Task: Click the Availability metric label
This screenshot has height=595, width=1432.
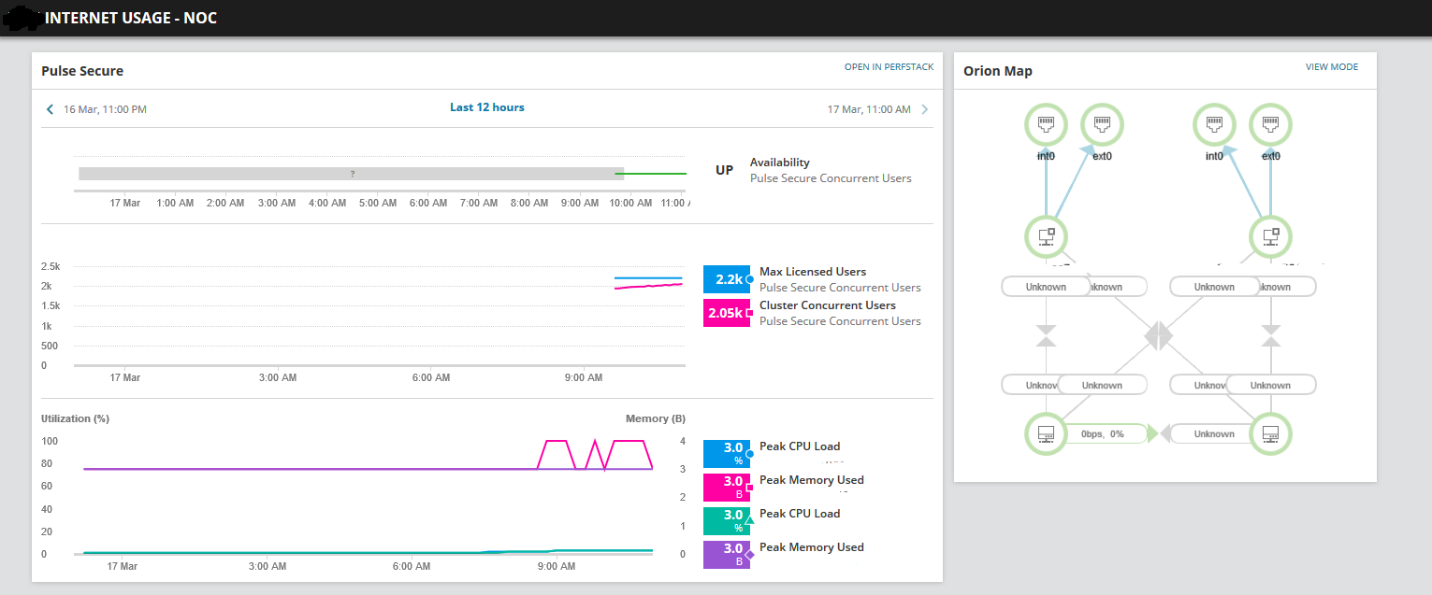Action: [780, 163]
